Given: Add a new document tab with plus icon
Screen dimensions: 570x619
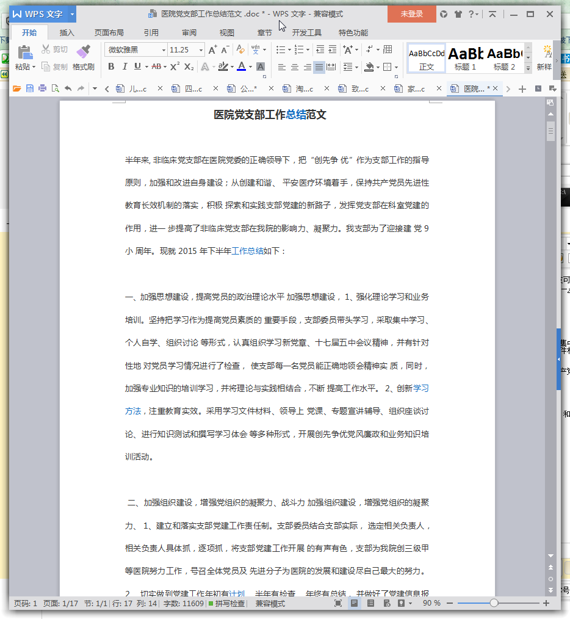Looking at the screenshot, I should (522, 89).
